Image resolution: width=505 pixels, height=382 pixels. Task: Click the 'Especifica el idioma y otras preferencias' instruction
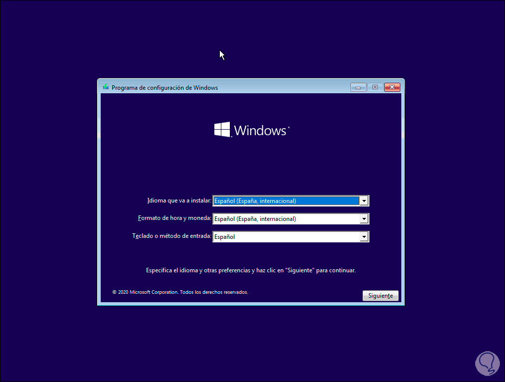(x=251, y=270)
